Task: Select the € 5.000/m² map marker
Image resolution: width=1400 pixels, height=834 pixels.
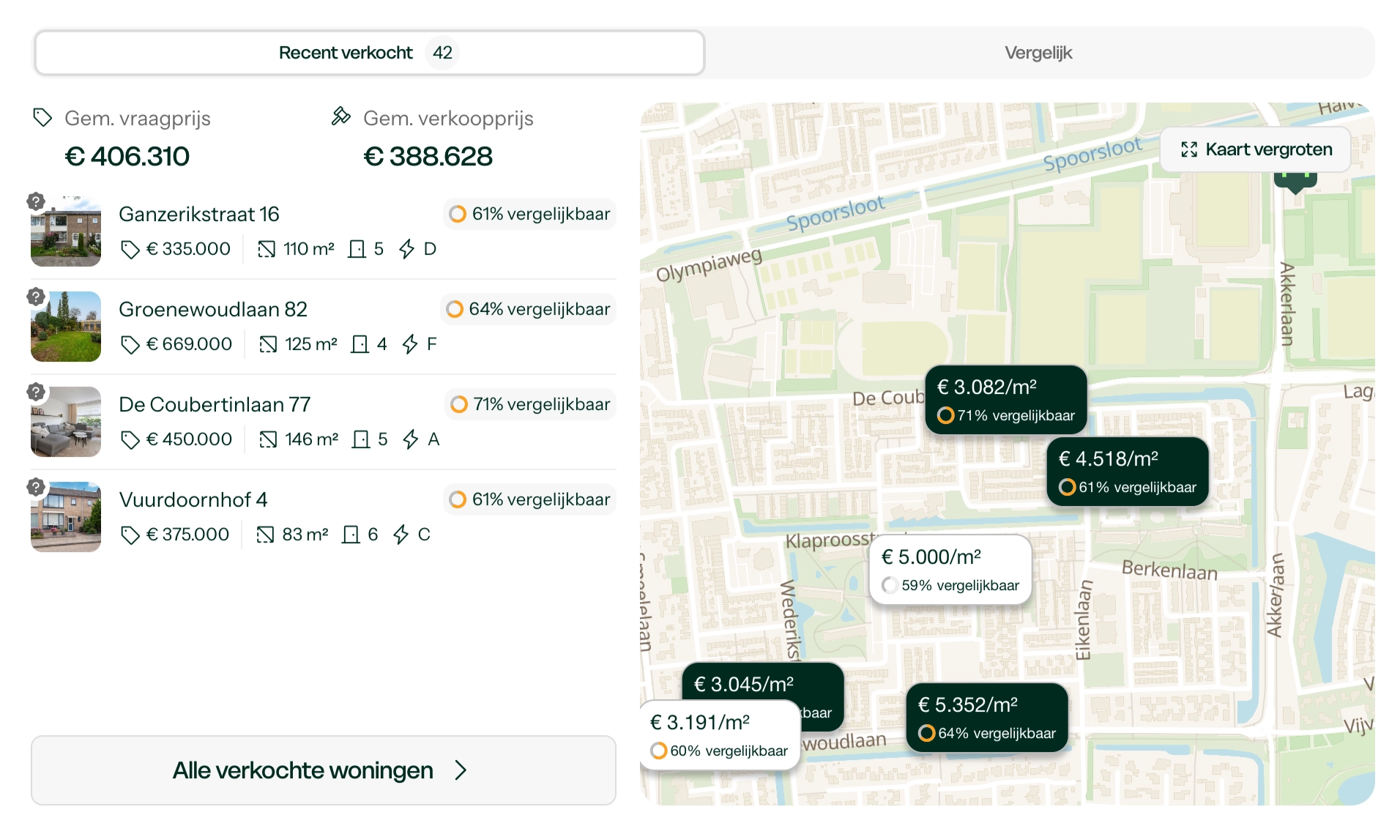Action: [950, 570]
